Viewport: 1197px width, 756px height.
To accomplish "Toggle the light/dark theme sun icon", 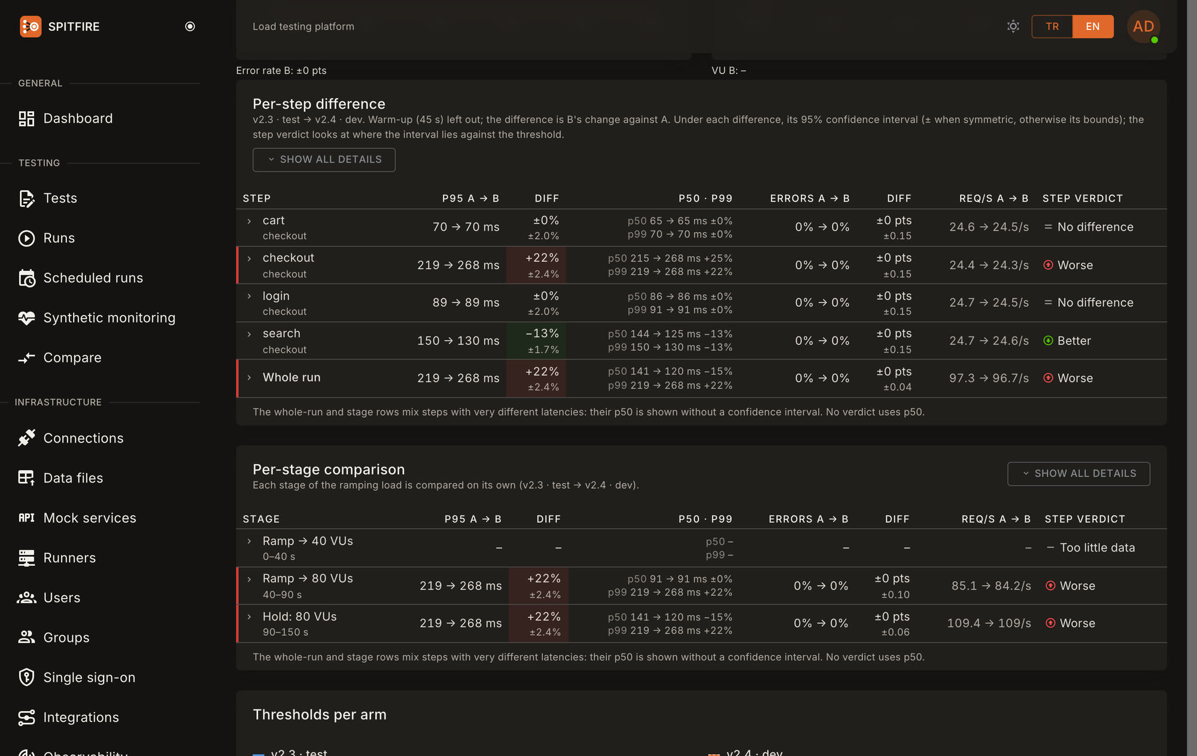I will coord(1013,26).
